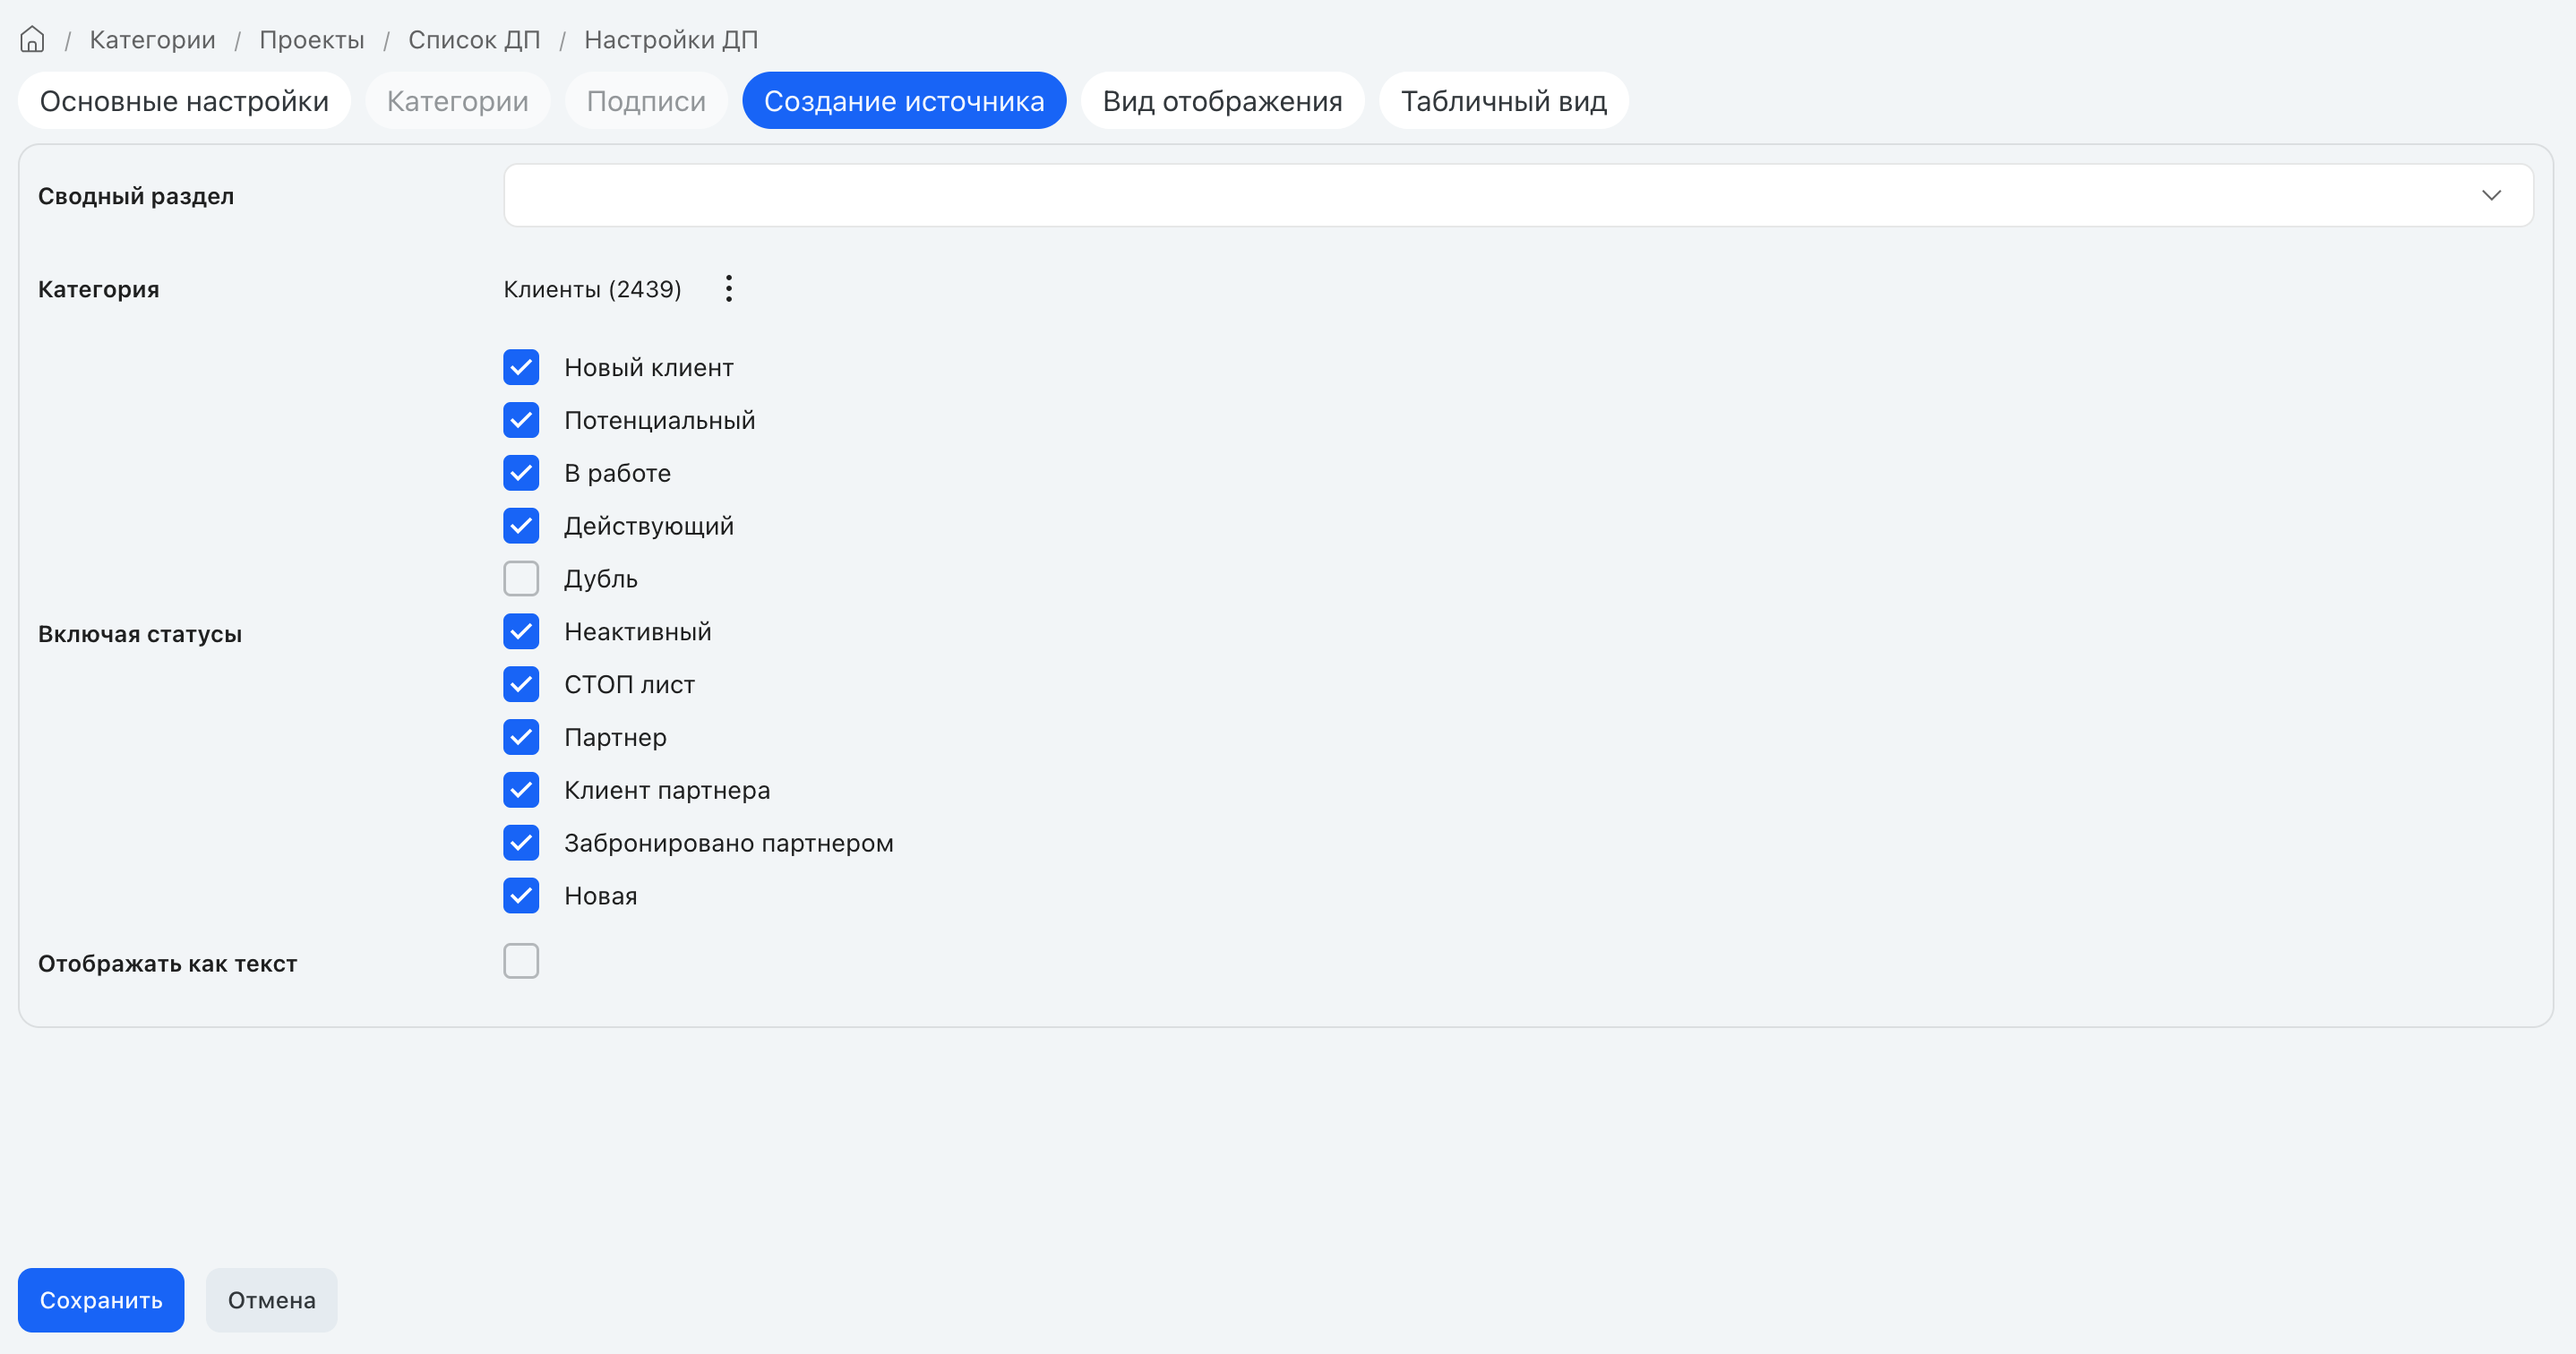Open Категории breadcrumb link
This screenshot has height=1354, width=2576.
(152, 40)
